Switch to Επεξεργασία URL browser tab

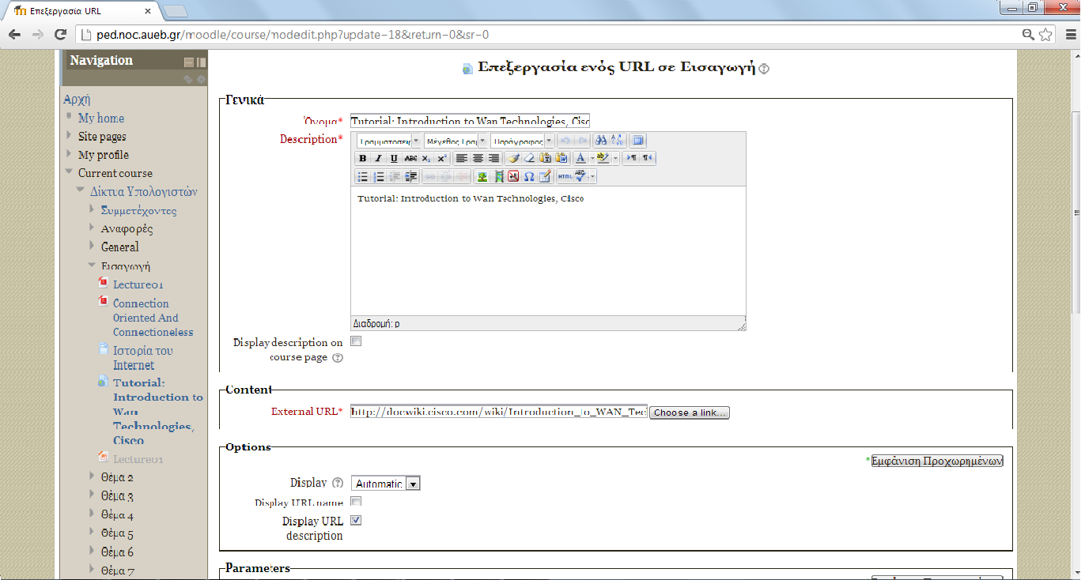pyautogui.click(x=81, y=11)
